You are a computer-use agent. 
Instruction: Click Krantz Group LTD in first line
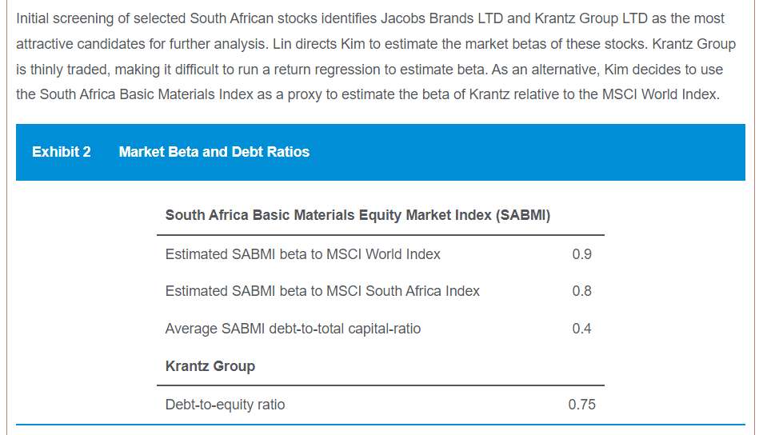591,18
